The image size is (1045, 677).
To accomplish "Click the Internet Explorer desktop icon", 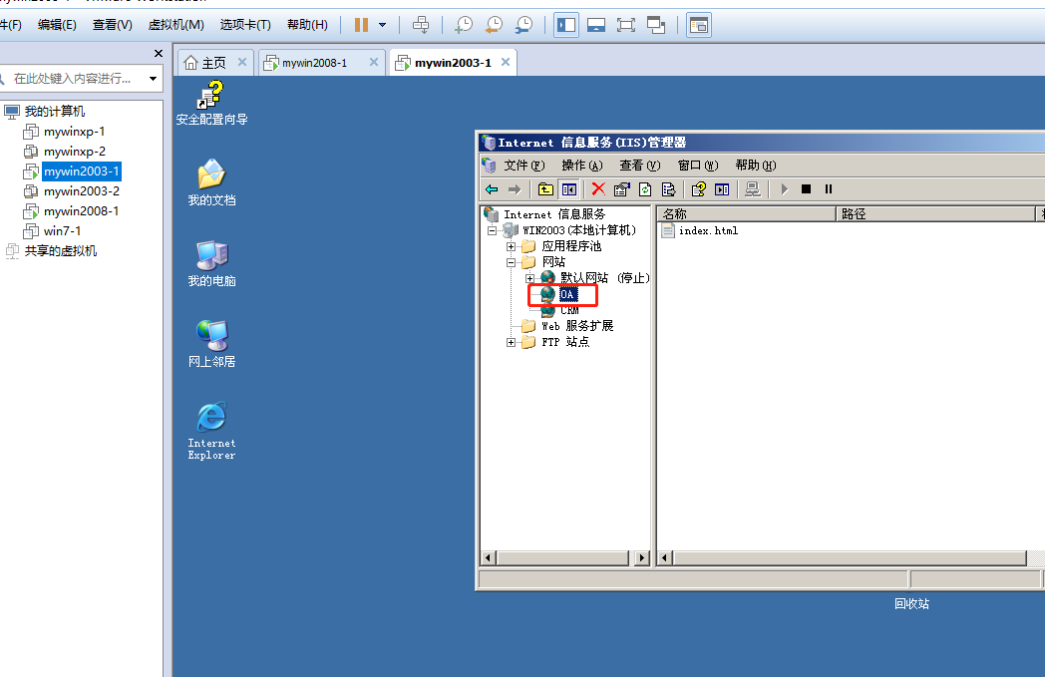I will pos(211,431).
